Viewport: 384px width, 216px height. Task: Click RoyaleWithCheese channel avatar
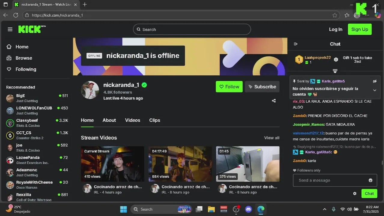[10, 185]
